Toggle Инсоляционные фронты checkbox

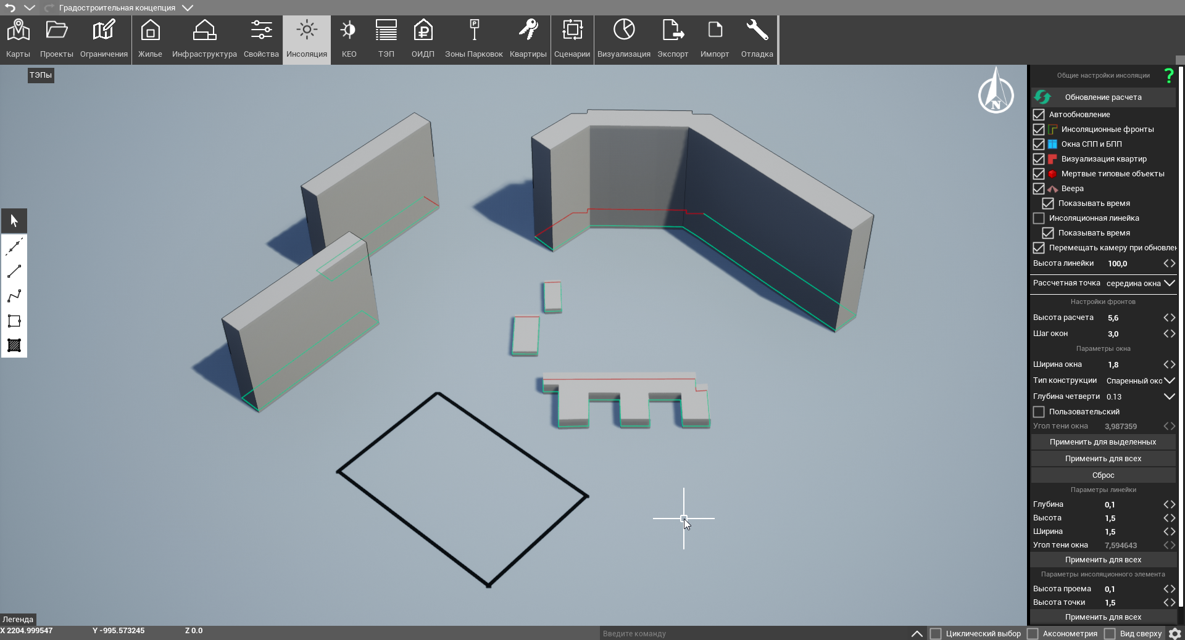(x=1039, y=129)
